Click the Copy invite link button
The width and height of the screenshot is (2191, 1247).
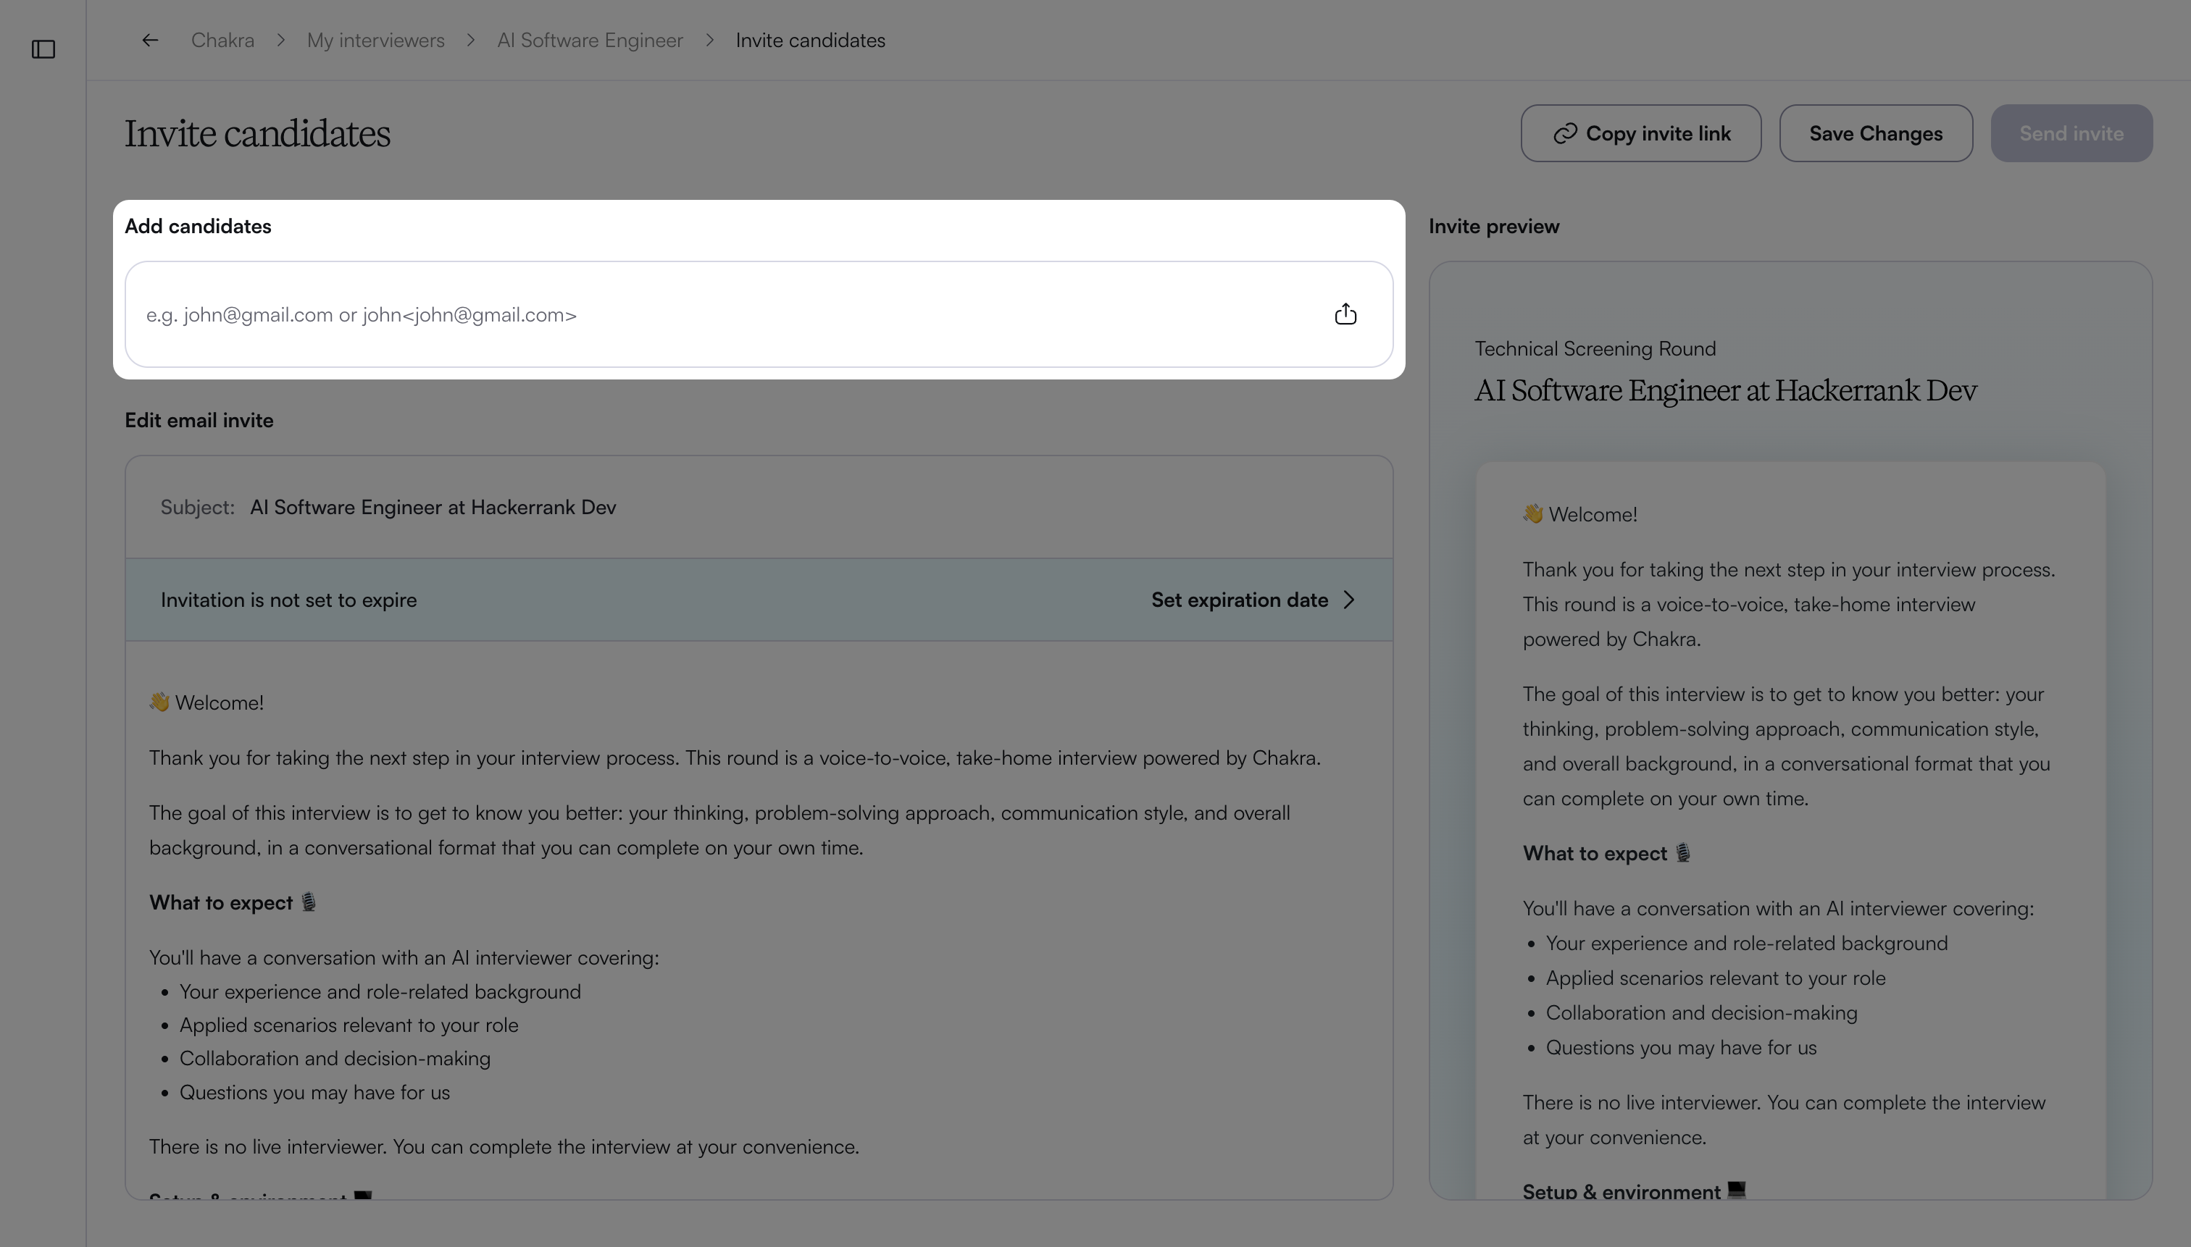tap(1641, 133)
